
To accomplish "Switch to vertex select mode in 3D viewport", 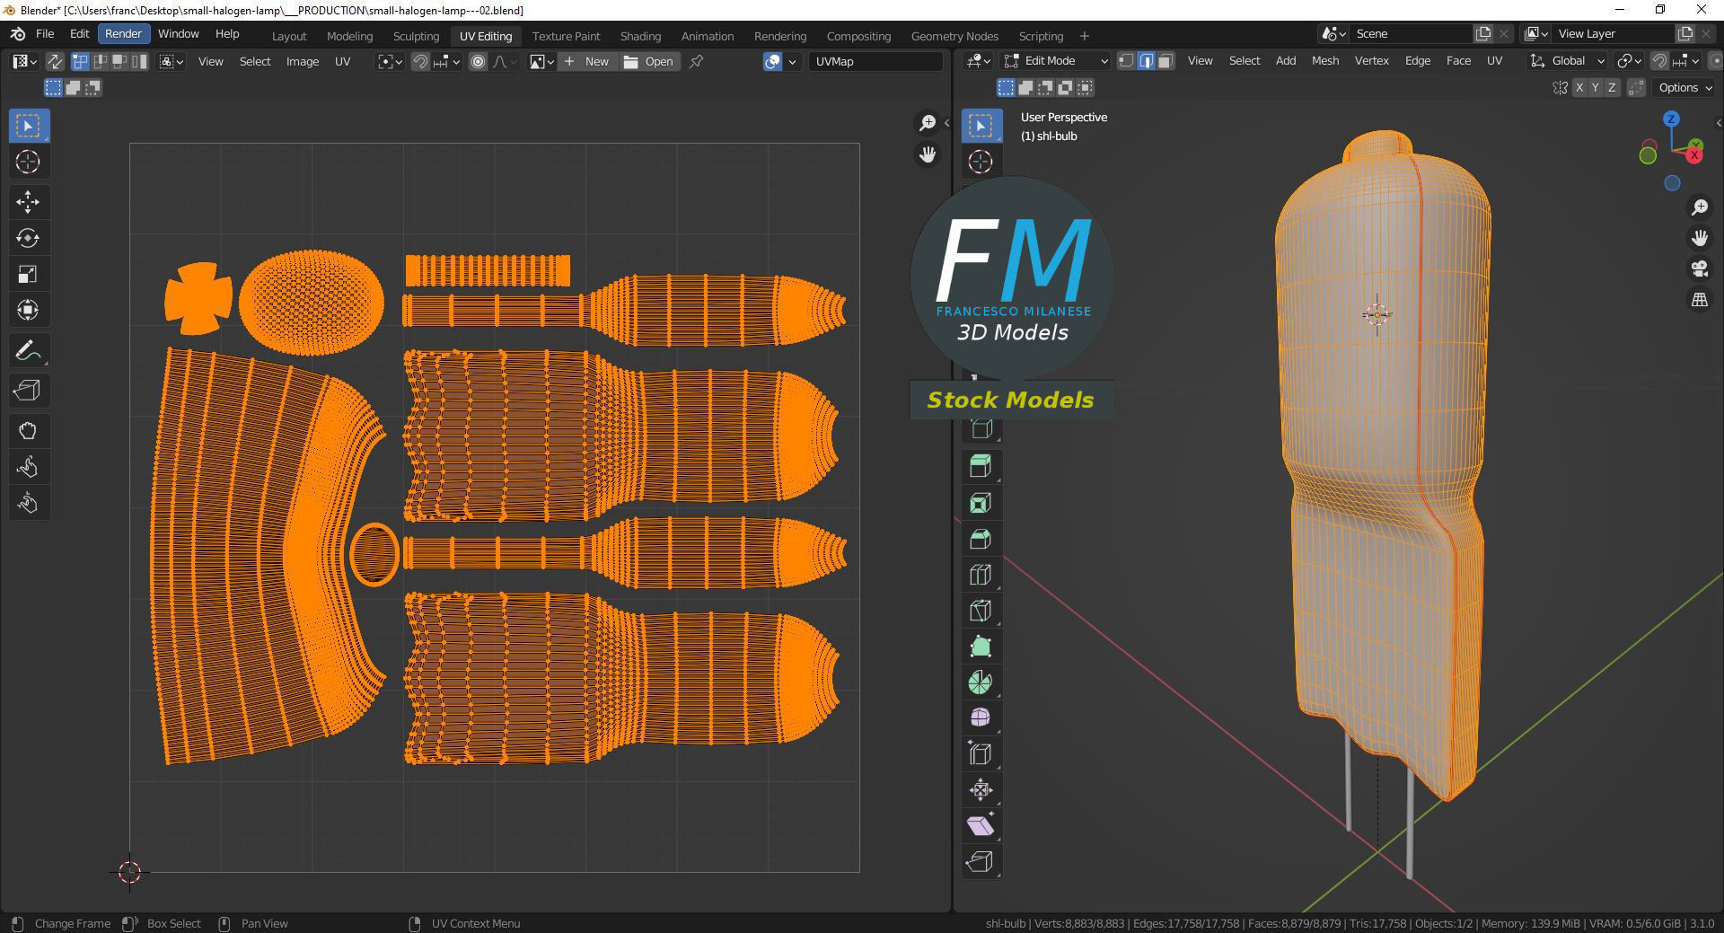I will [1126, 61].
